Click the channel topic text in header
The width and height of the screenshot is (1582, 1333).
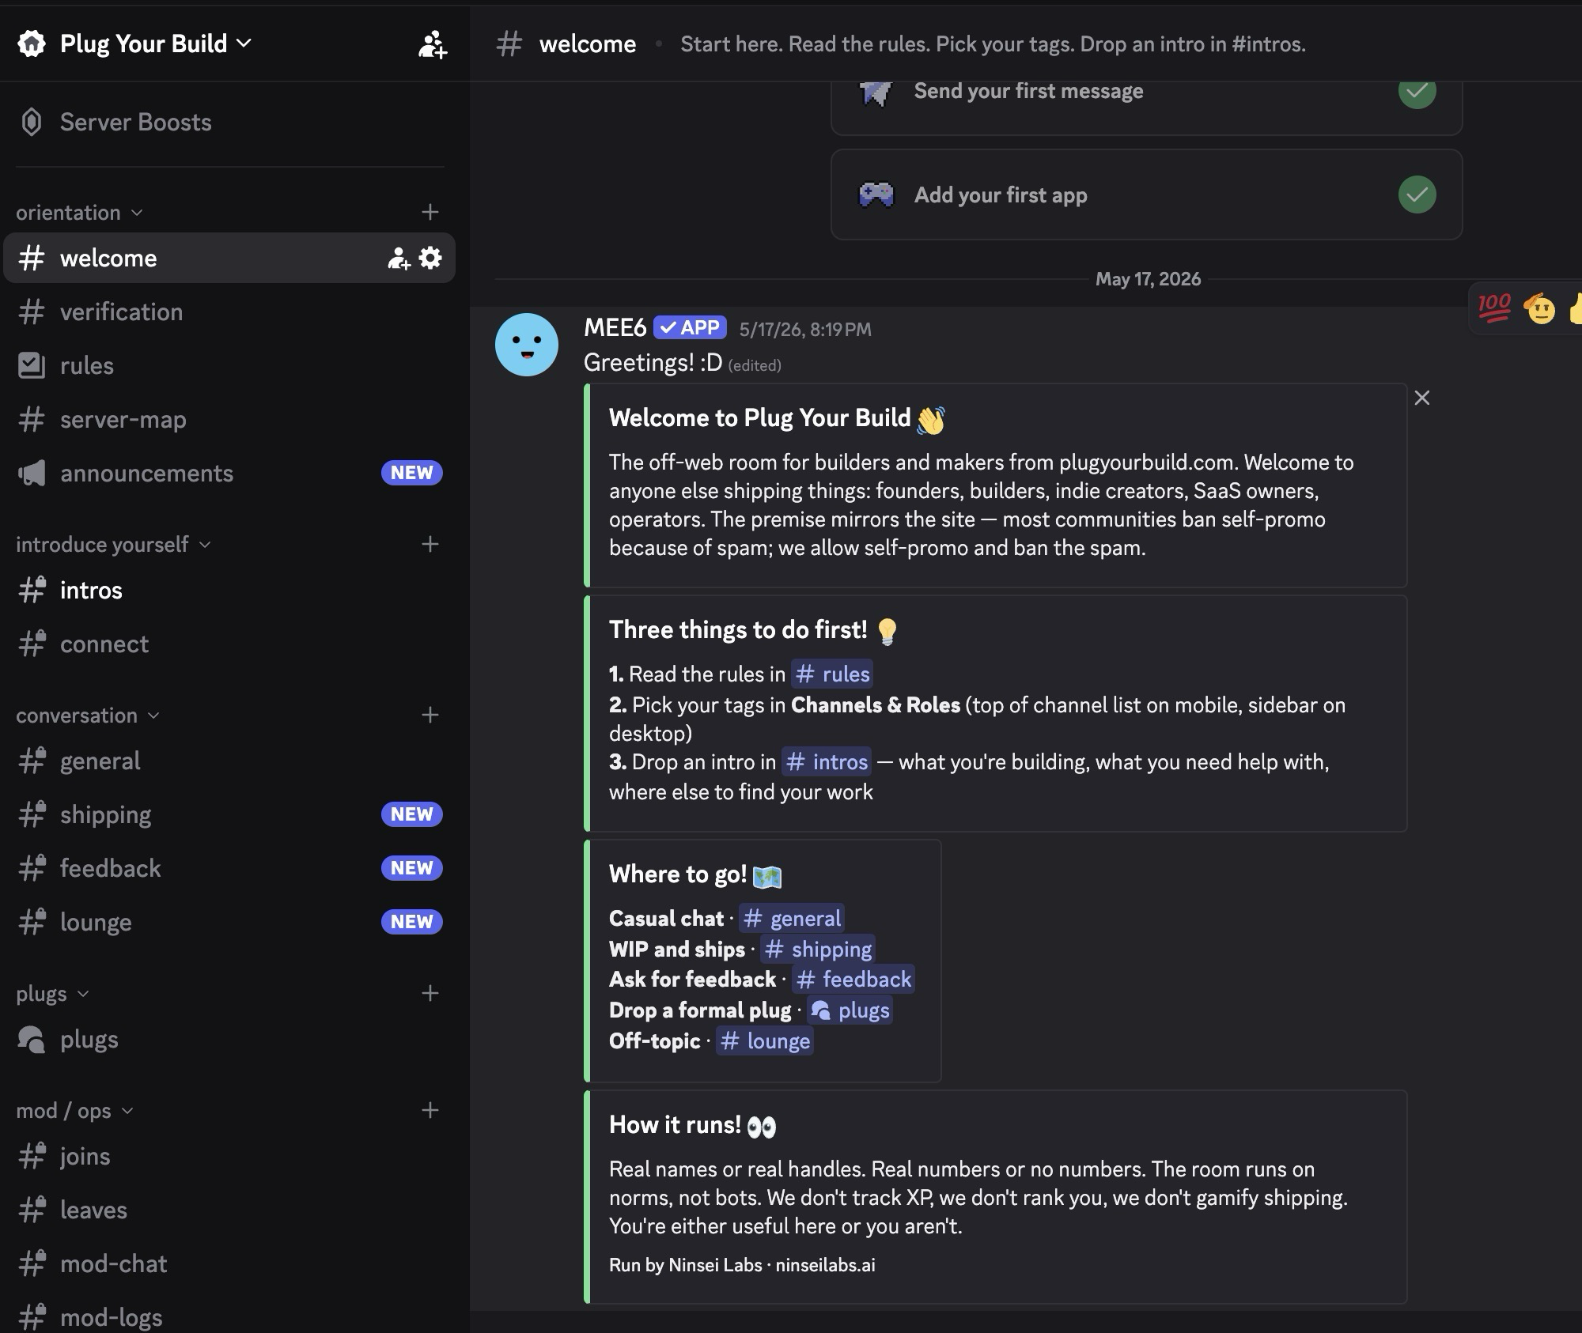click(993, 44)
